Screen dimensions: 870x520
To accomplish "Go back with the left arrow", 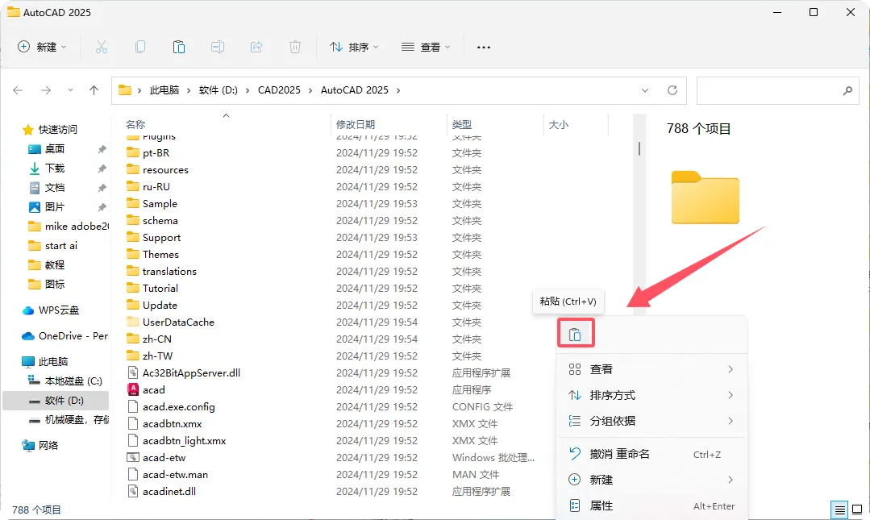I will (x=18, y=90).
